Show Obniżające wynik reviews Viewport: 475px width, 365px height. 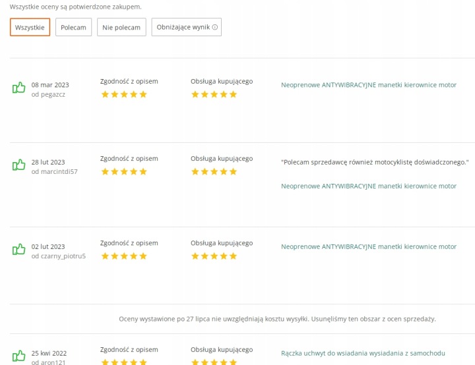[x=187, y=27]
